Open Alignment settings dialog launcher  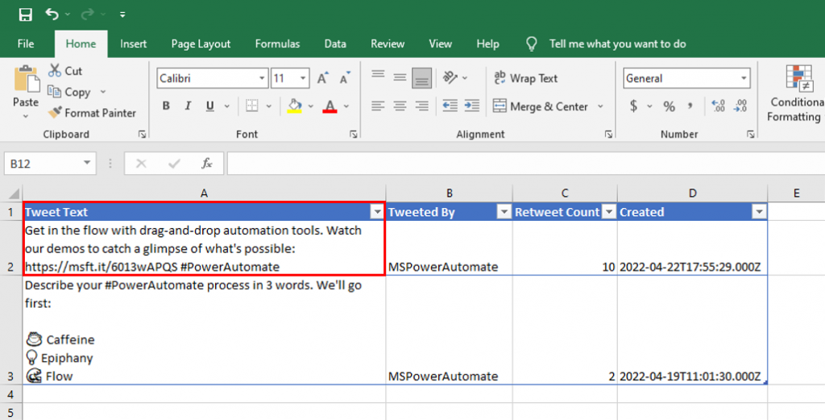pos(609,135)
